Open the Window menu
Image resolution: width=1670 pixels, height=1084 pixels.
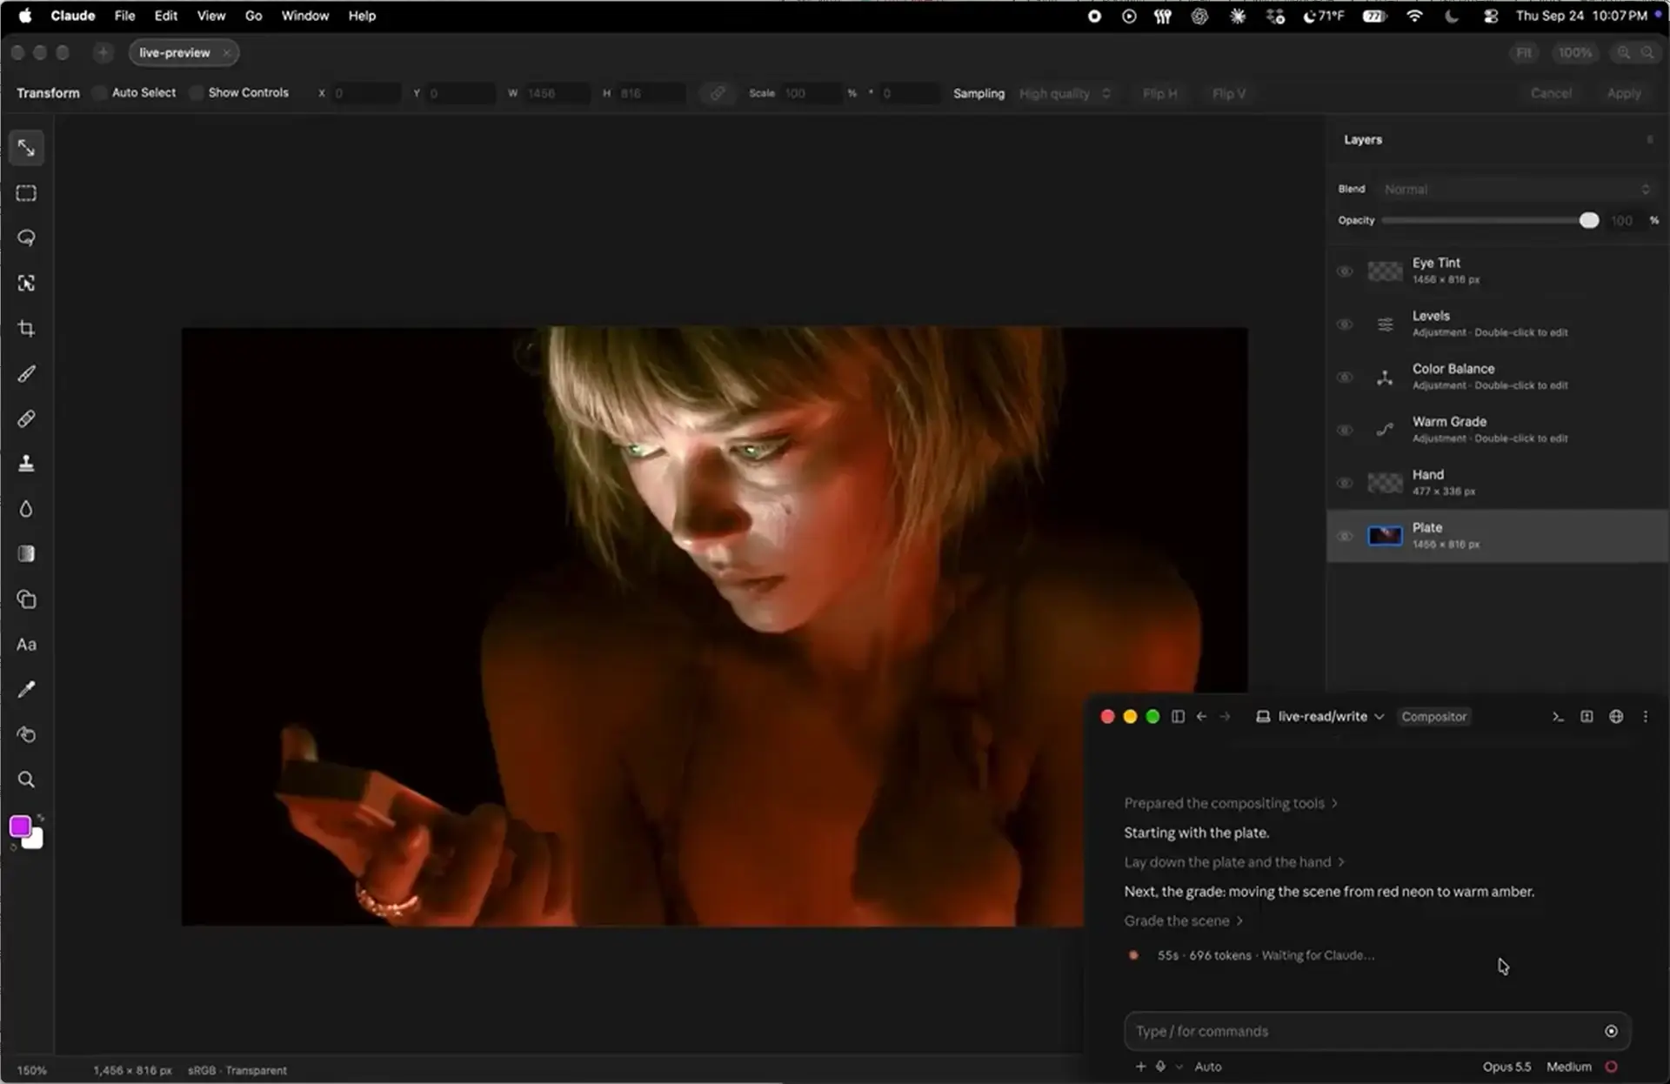click(304, 16)
